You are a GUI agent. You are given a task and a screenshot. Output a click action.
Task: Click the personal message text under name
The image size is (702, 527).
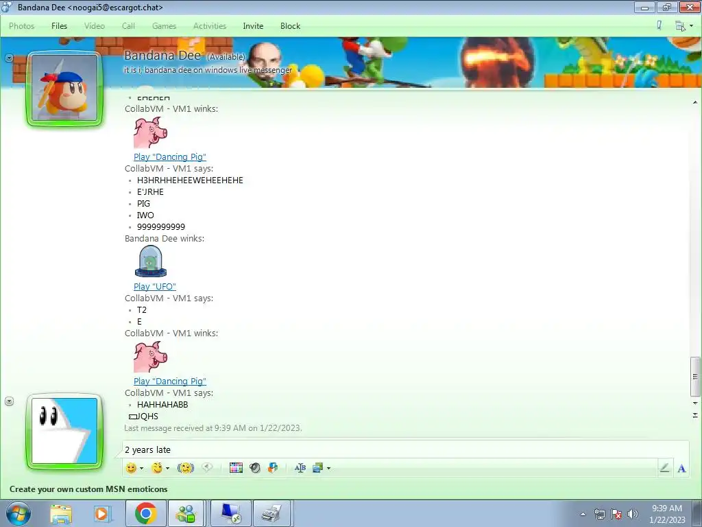click(208, 70)
